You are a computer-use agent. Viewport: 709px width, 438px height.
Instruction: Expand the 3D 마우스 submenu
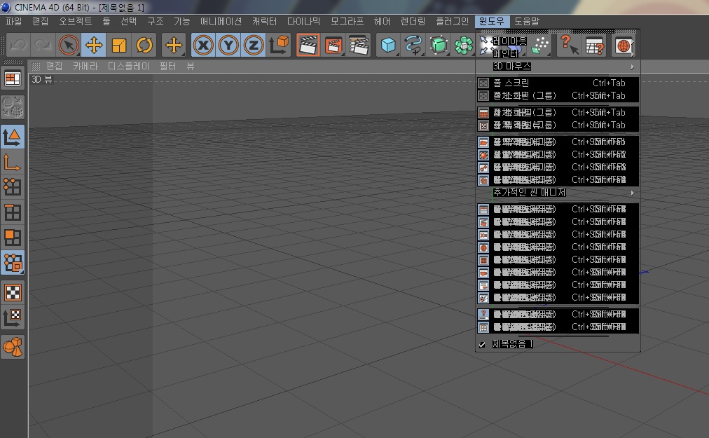pos(558,67)
